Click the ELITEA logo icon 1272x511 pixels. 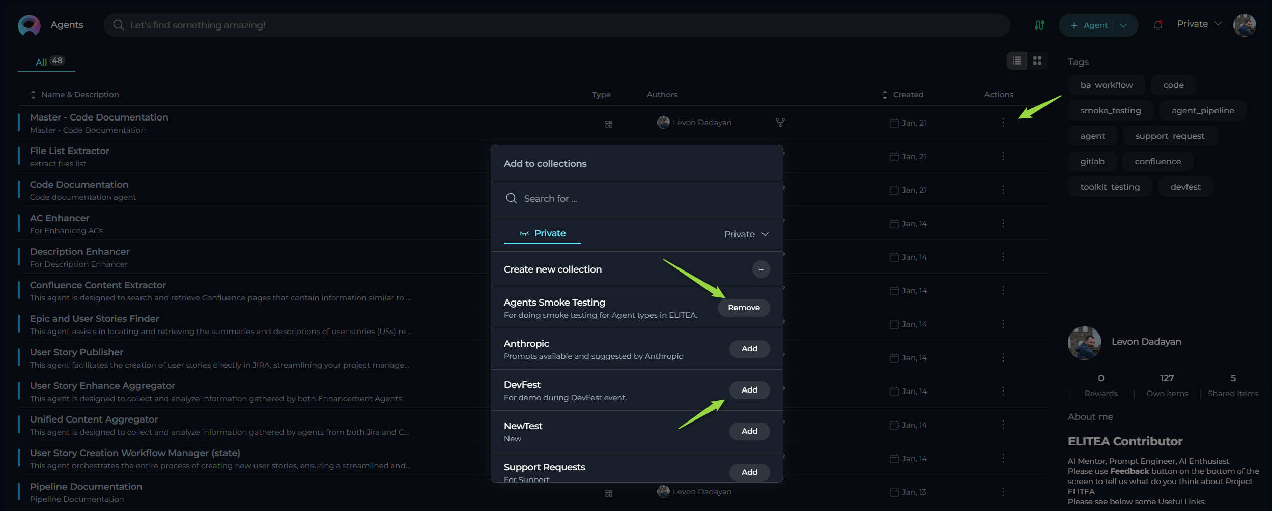[29, 25]
